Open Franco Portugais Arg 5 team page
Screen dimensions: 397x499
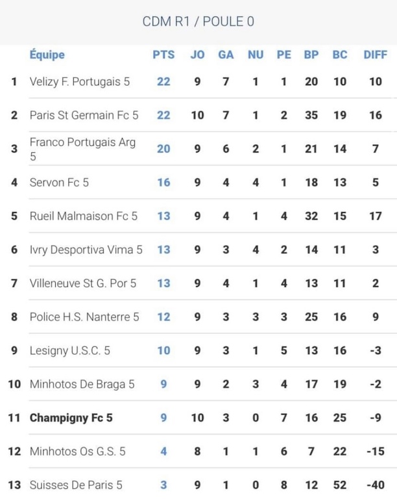click(82, 149)
